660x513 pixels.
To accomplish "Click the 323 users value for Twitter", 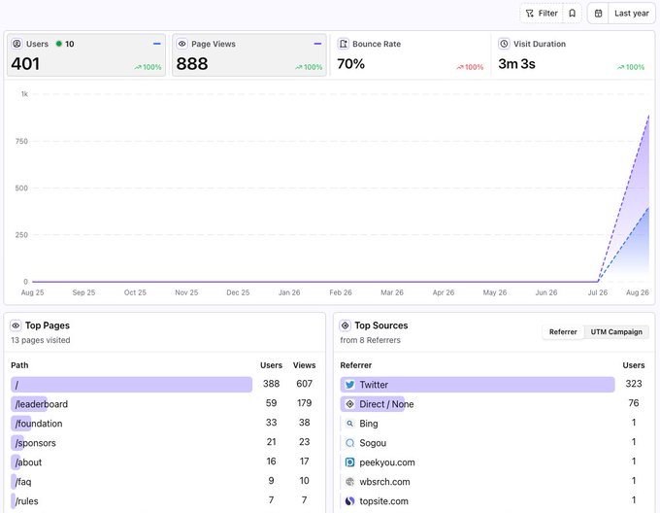I will click(634, 384).
